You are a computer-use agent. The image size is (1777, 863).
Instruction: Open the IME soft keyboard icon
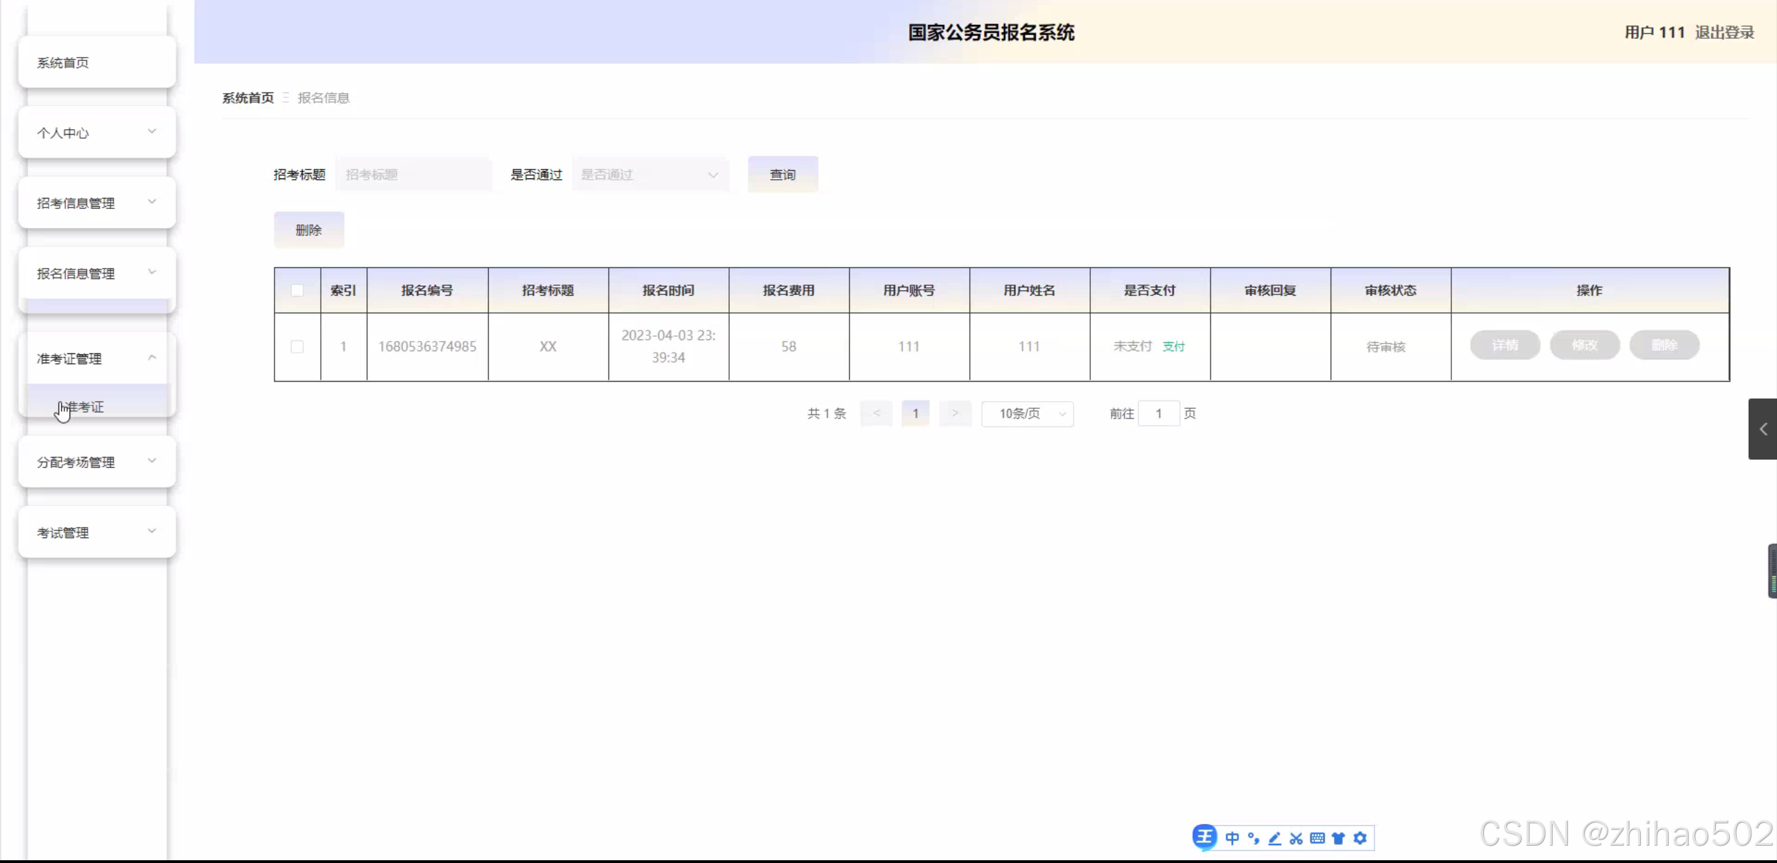click(1317, 838)
